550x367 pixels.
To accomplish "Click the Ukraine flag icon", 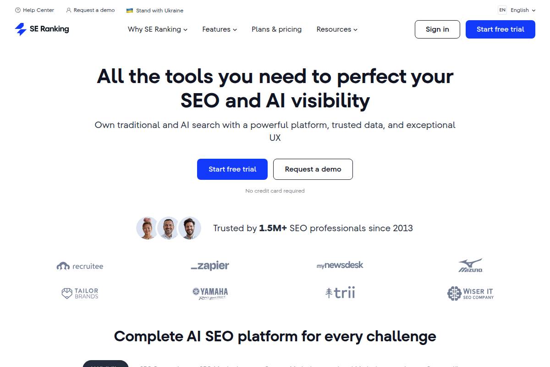I will click(130, 10).
